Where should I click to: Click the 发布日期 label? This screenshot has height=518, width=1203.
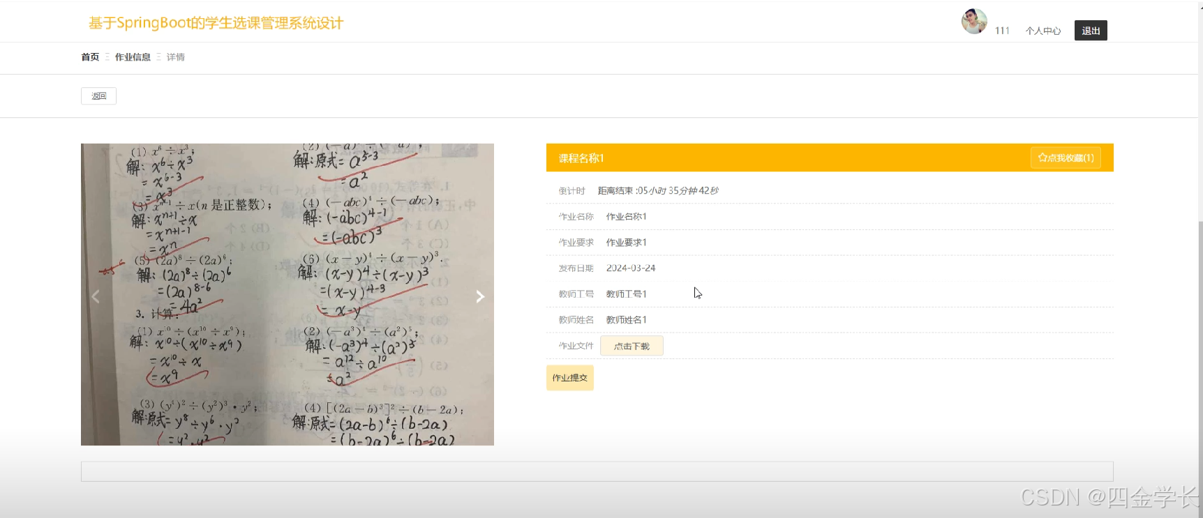[576, 268]
